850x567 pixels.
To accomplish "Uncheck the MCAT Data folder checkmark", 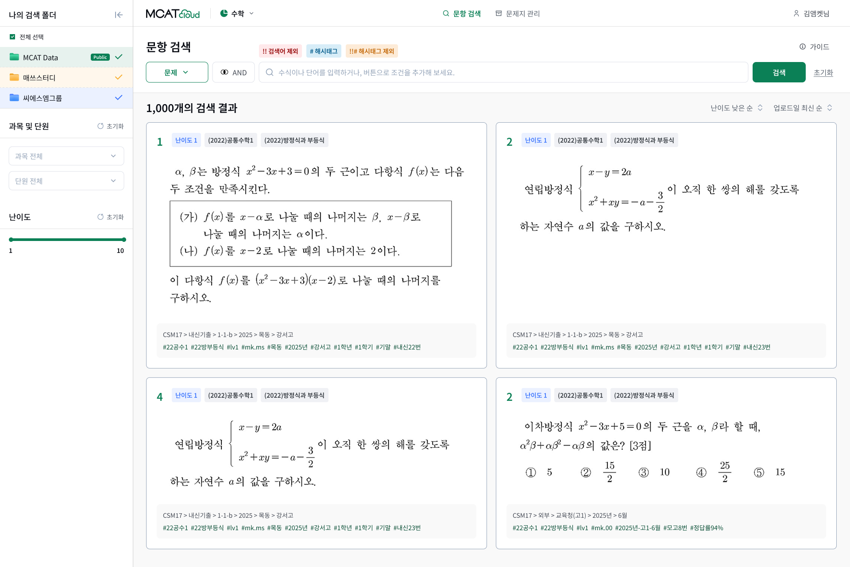I will tap(119, 57).
